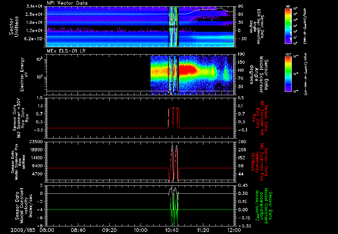Screen dimensions: 338x234
Task: Click the 1.9e+01 sector tick value
Action: pyautogui.click(x=34, y=22)
